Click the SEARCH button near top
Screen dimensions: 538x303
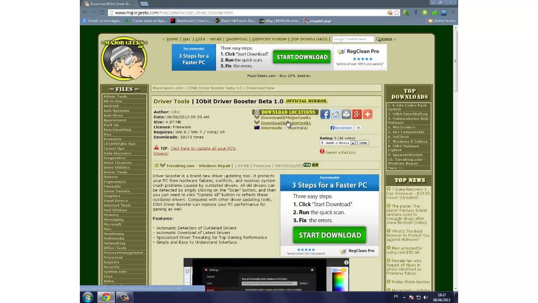click(x=384, y=39)
